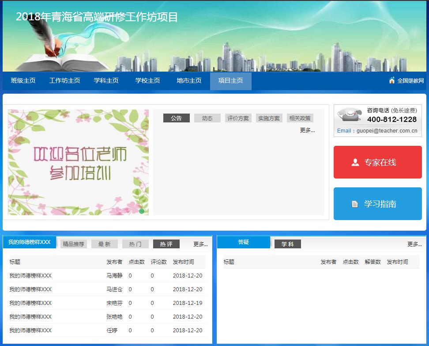Click publisher name 宋艳芬
Viewport: 429px width, 346px height.
pyautogui.click(x=114, y=303)
